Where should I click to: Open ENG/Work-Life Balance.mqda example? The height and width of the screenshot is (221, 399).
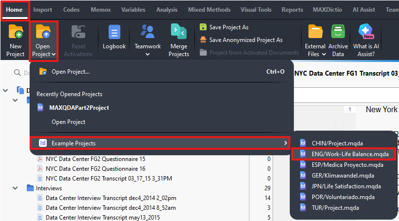(344, 154)
